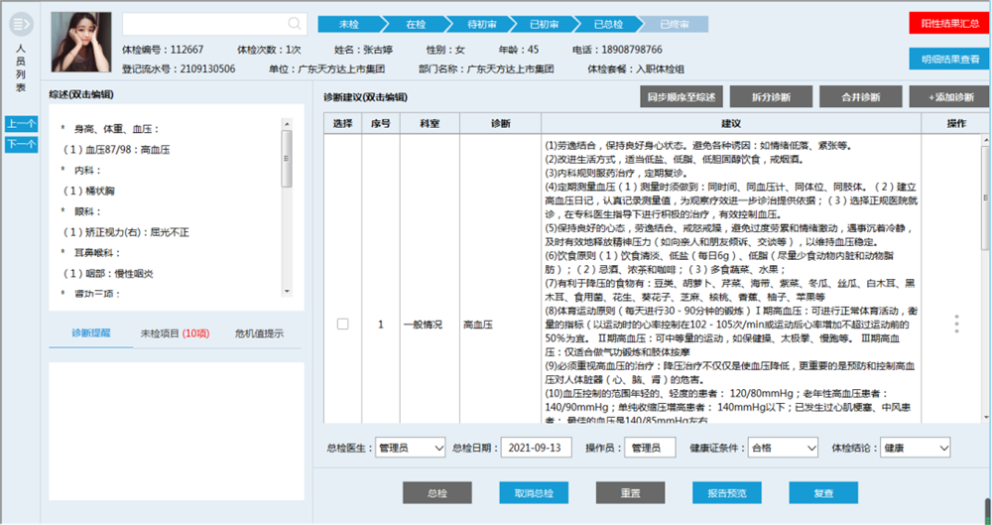
Task: Click the 总检日期 date field
Action: pos(536,448)
